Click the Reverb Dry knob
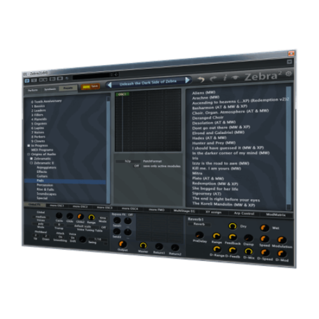The image size is (319, 319). click(232, 226)
